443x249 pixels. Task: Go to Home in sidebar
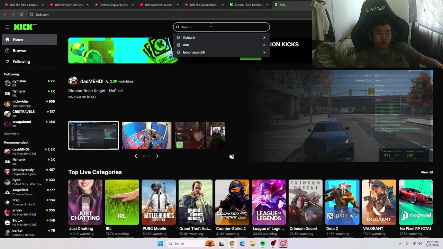pos(29,39)
